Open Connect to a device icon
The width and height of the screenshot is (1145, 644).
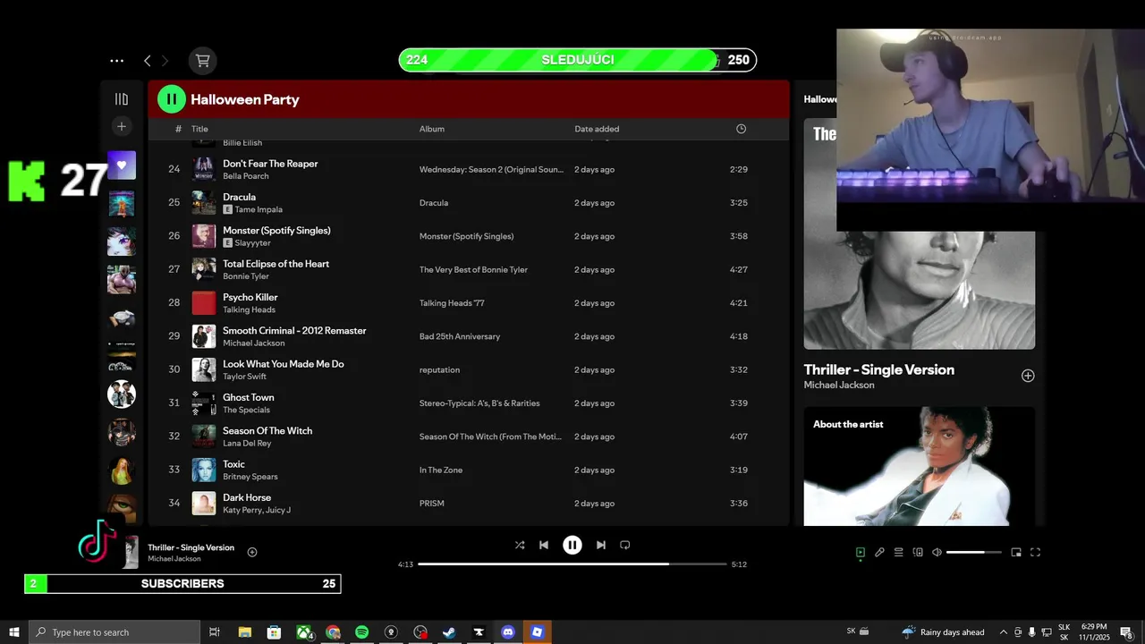[x=918, y=553]
